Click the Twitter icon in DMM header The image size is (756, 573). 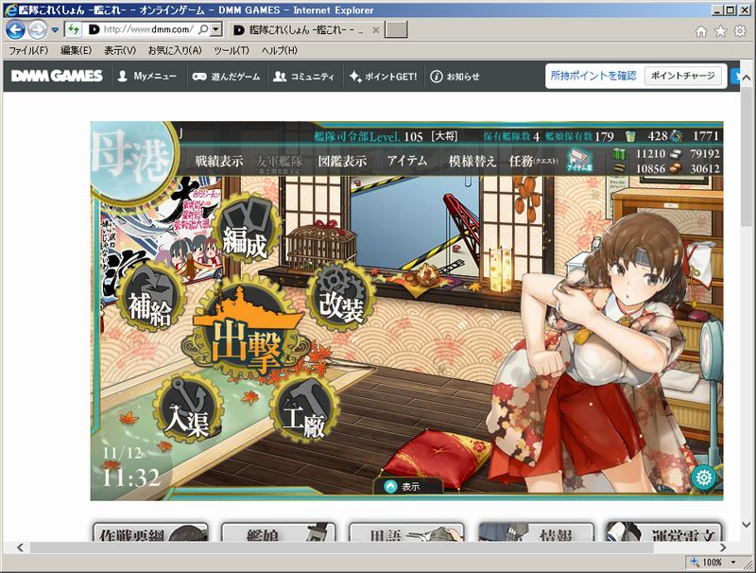click(x=735, y=77)
